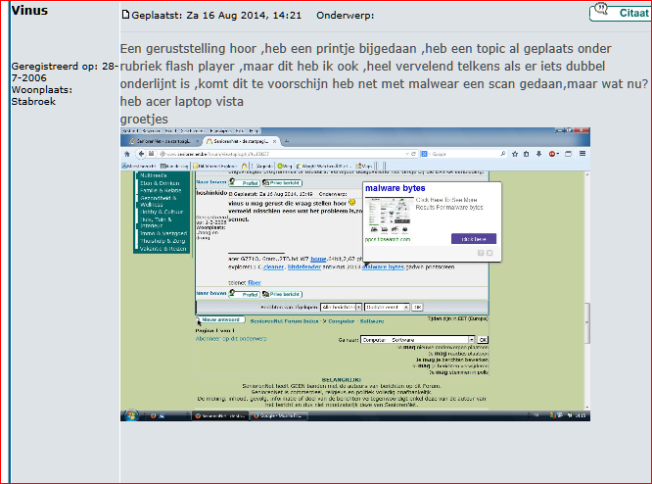
Task: Click the browser back arrow in screenshot
Action: (128, 155)
